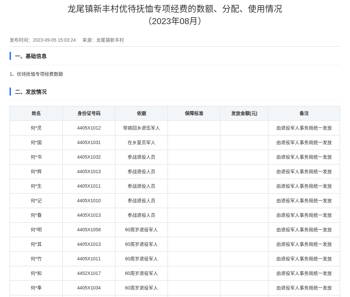
Task: Click the page title about 龙尾镇新丰村优待抚恤专项经费
Action: pyautogui.click(x=175, y=9)
